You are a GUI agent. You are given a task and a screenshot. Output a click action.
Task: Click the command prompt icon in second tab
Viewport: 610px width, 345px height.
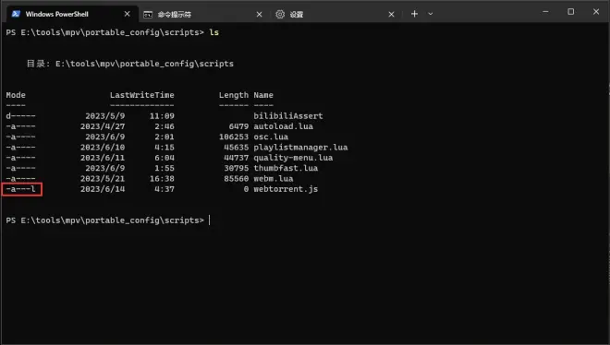tap(148, 15)
